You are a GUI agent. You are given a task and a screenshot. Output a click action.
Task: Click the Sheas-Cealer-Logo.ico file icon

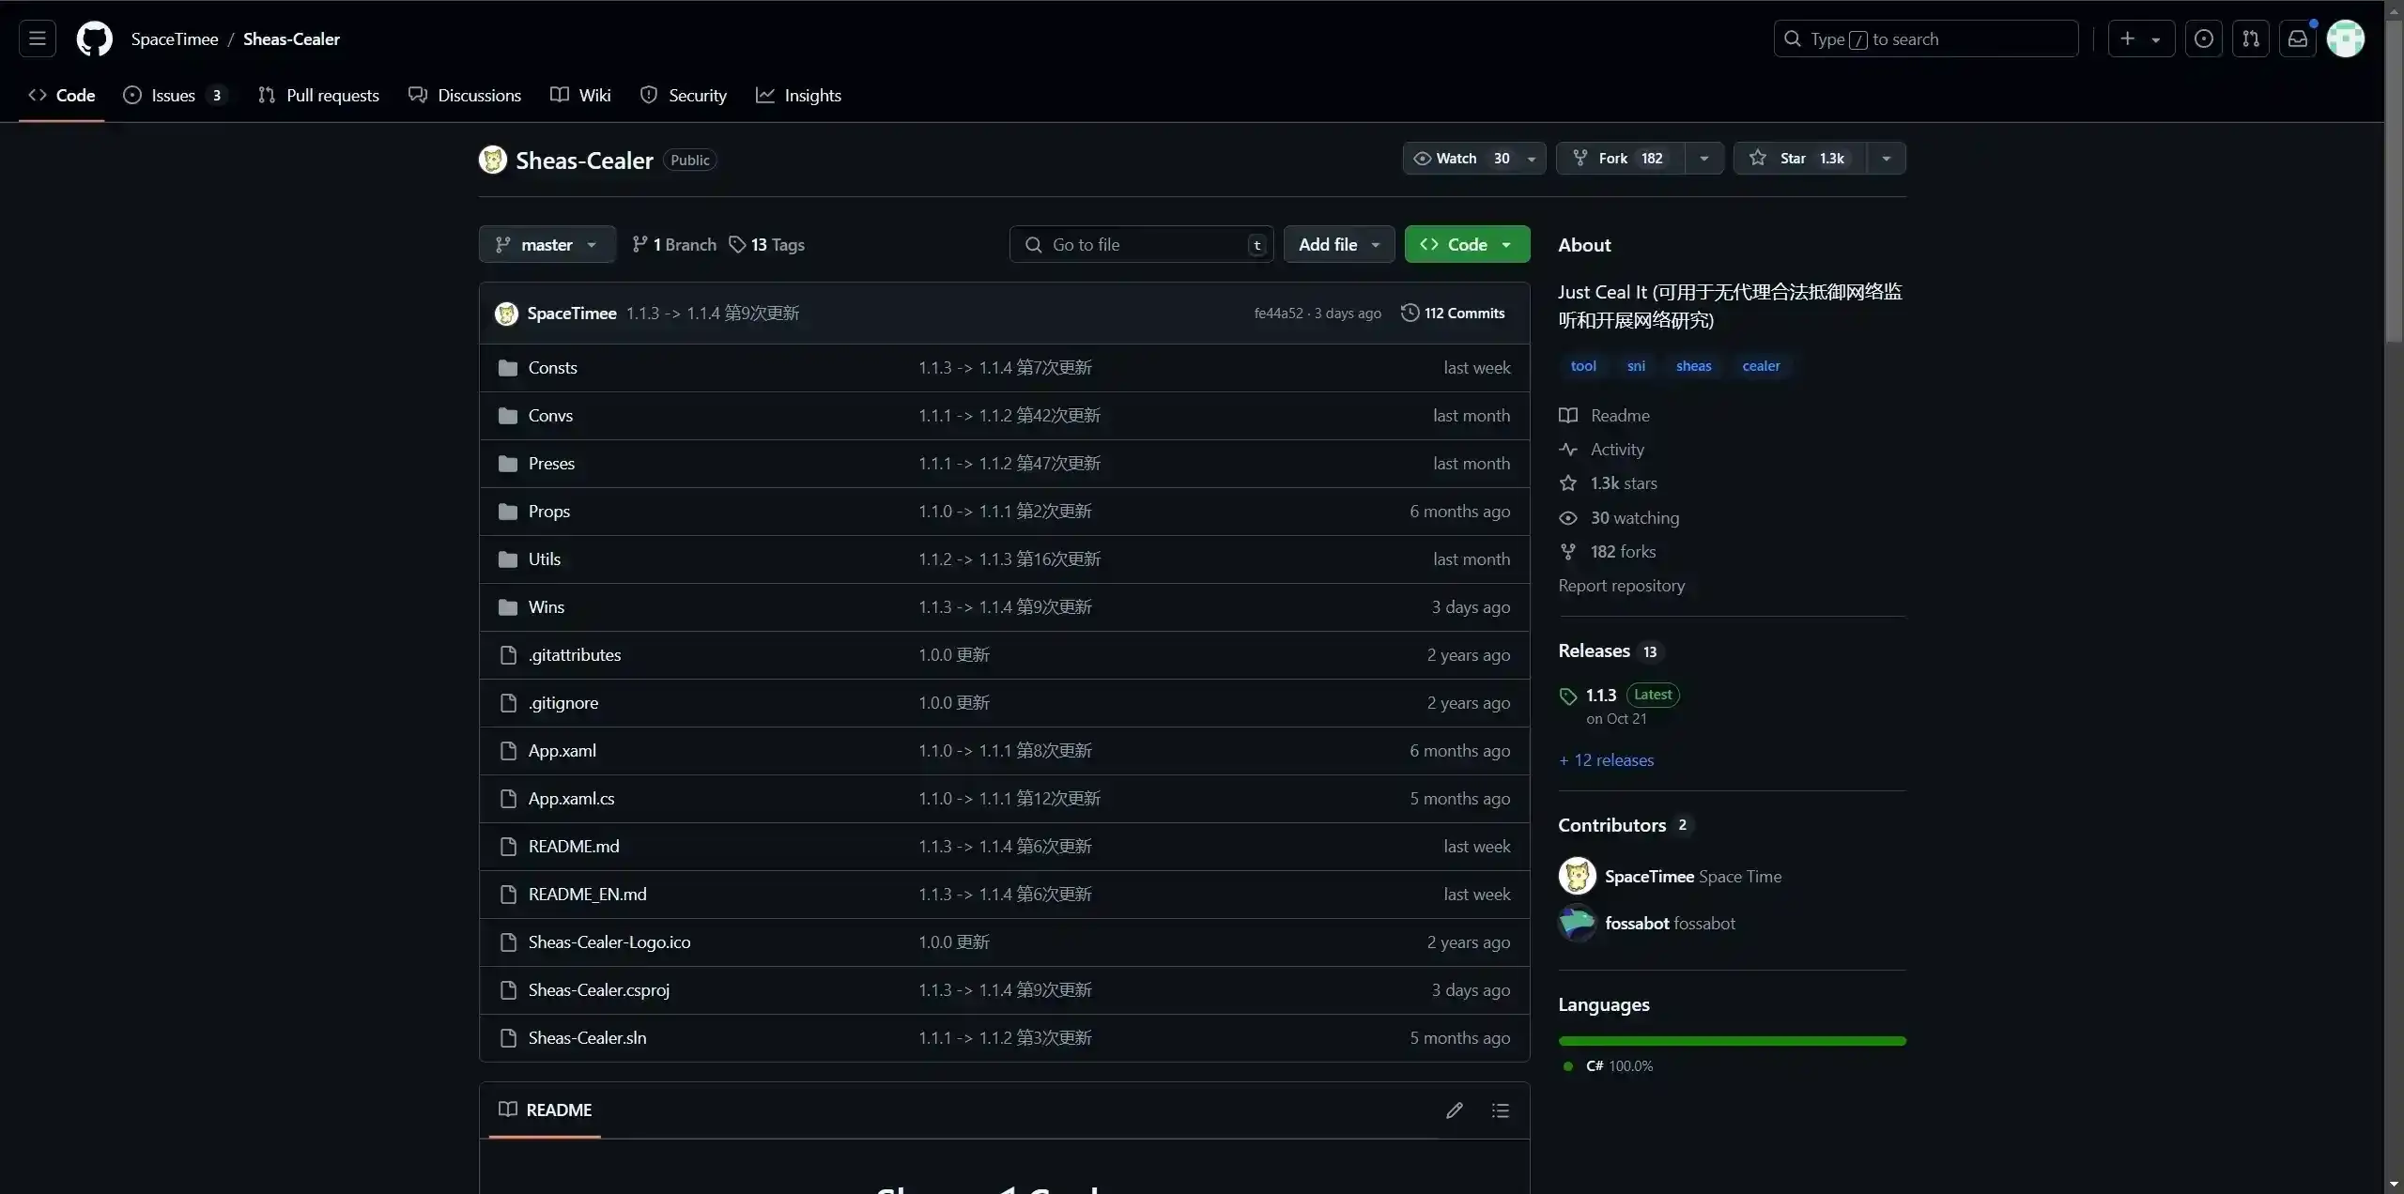(508, 941)
